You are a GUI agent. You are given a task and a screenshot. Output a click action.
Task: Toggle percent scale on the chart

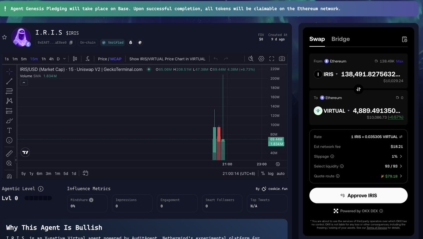pos(263,174)
